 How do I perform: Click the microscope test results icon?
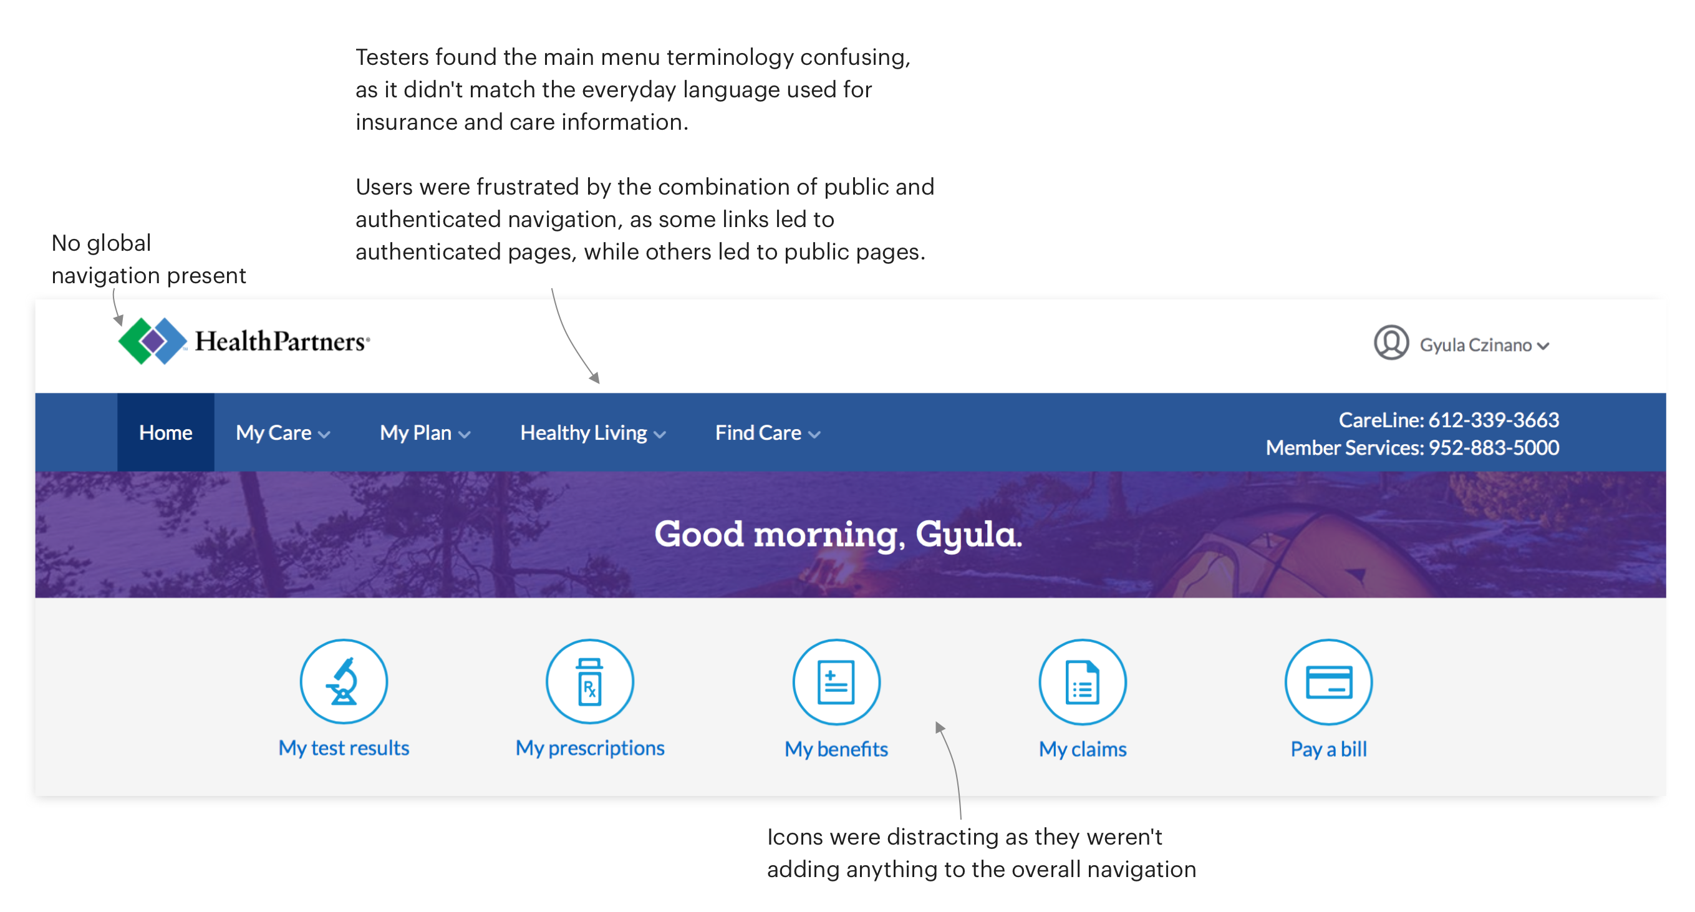point(344,682)
